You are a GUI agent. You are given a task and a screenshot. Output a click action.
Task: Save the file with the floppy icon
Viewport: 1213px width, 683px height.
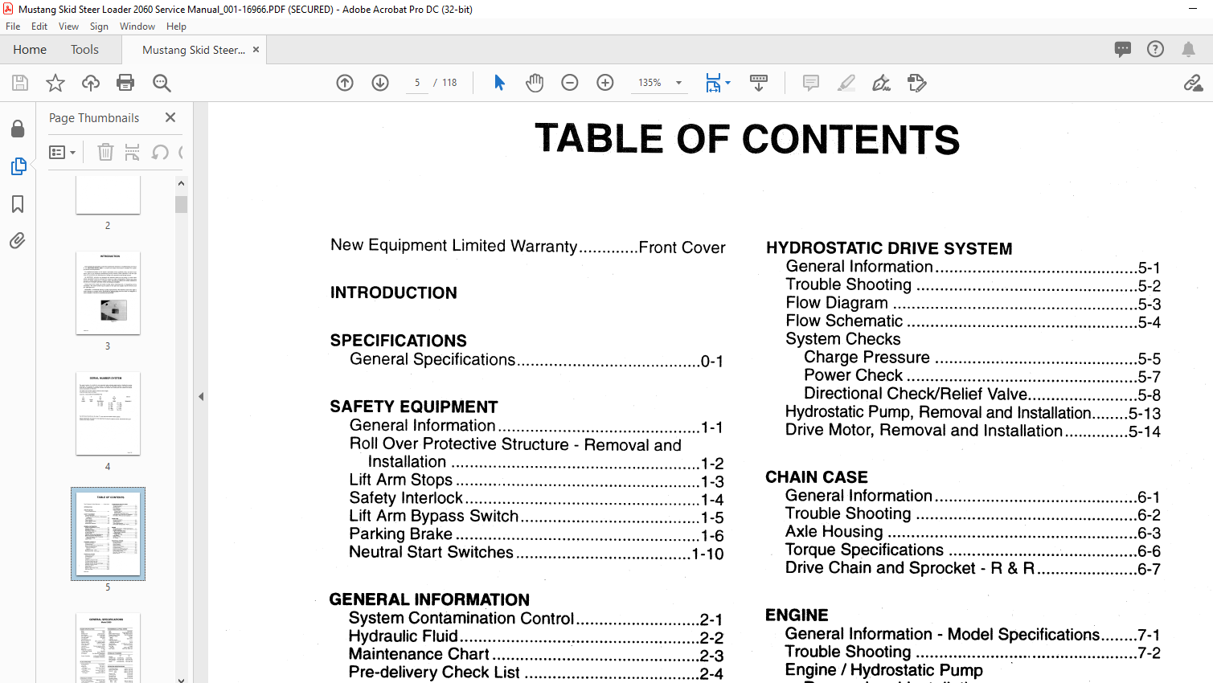[x=20, y=83]
